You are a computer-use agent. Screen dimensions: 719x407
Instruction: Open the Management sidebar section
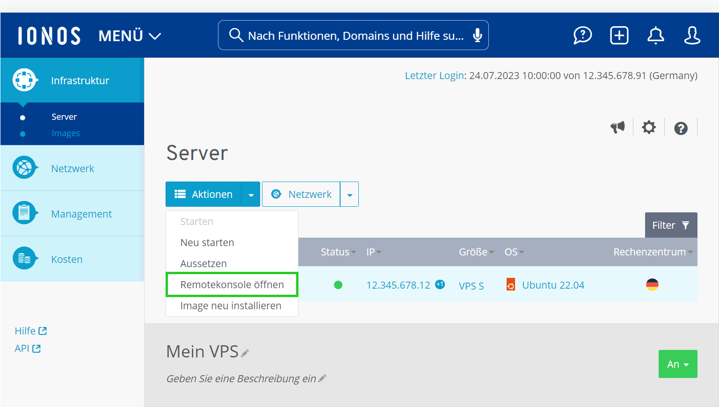(x=72, y=213)
